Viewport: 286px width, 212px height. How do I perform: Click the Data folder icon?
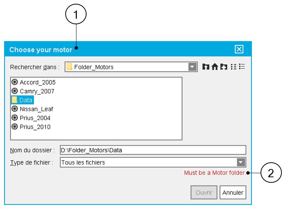tap(14, 100)
